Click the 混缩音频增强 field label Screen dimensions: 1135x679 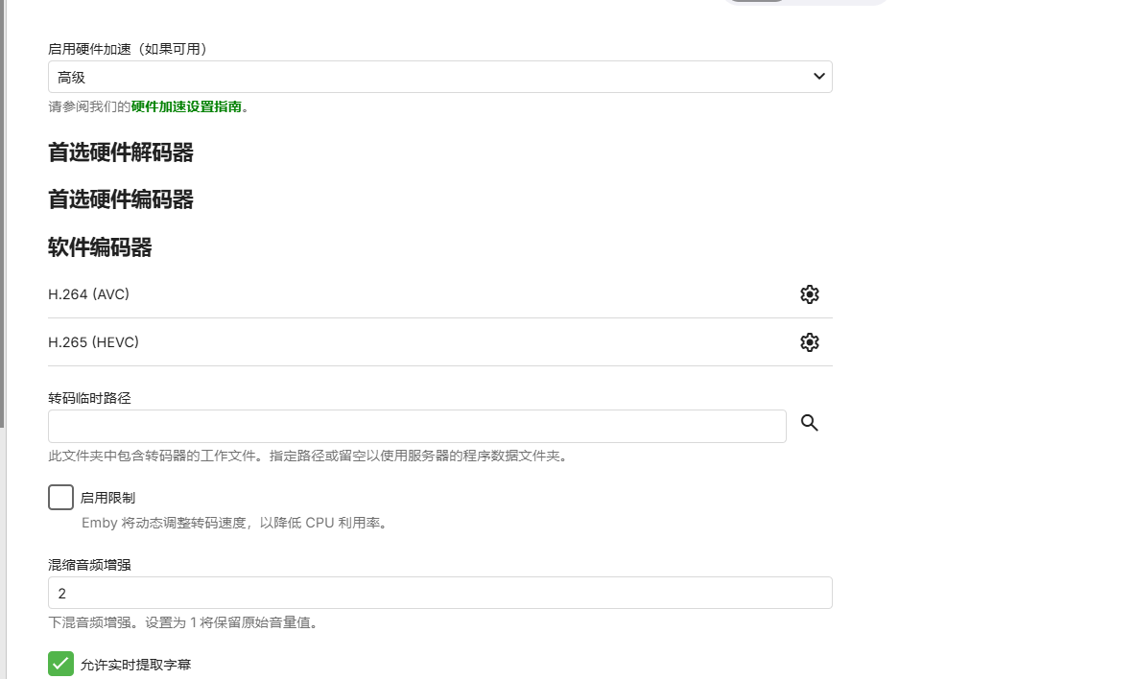[x=89, y=565]
